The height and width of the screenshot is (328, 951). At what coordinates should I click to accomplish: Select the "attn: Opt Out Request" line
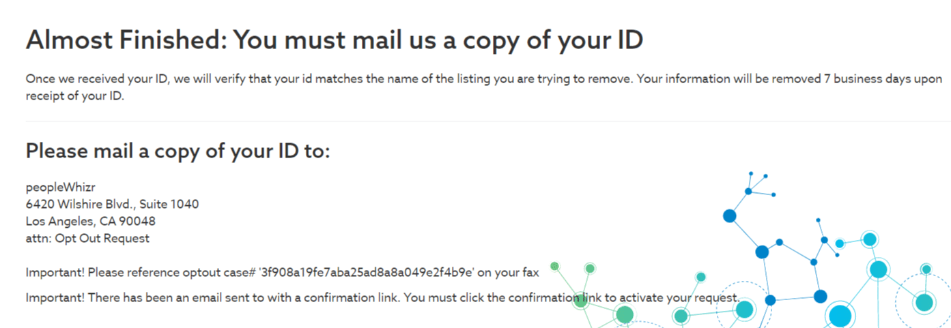click(87, 239)
